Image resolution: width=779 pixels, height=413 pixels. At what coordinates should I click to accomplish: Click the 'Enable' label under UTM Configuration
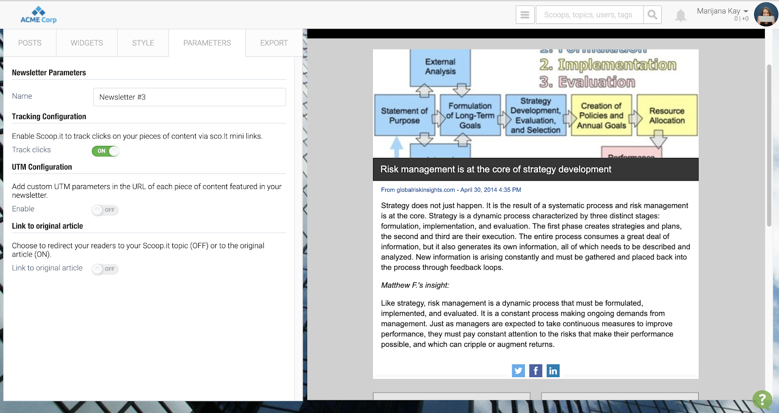pos(23,209)
